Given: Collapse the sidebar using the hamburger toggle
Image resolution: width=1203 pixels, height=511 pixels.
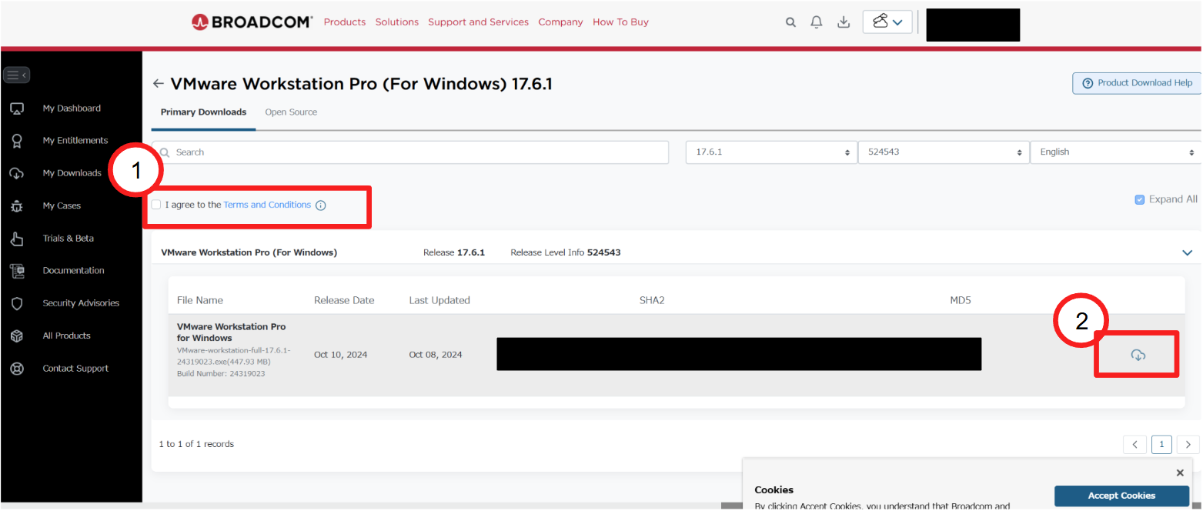Looking at the screenshot, I should (x=17, y=75).
